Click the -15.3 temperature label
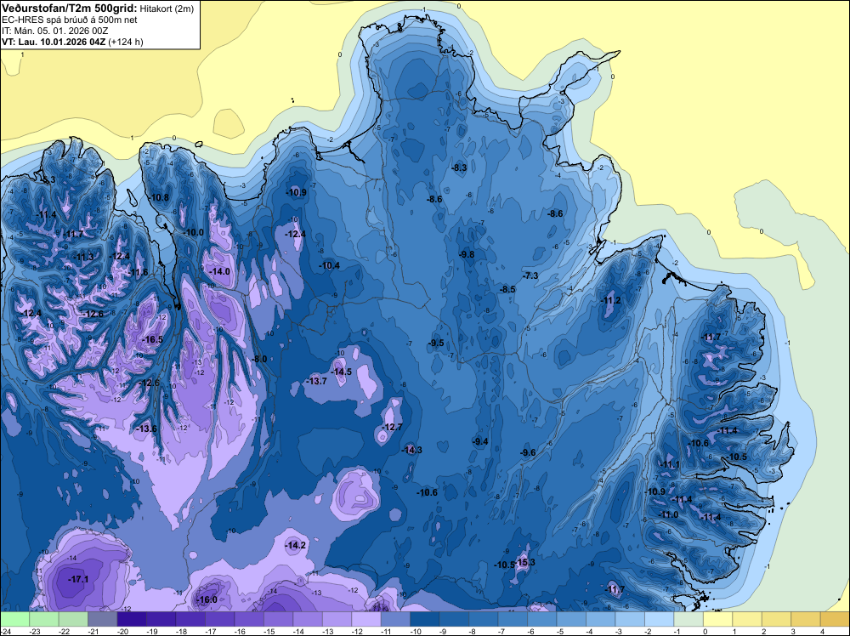The width and height of the screenshot is (850, 636). coord(524,562)
